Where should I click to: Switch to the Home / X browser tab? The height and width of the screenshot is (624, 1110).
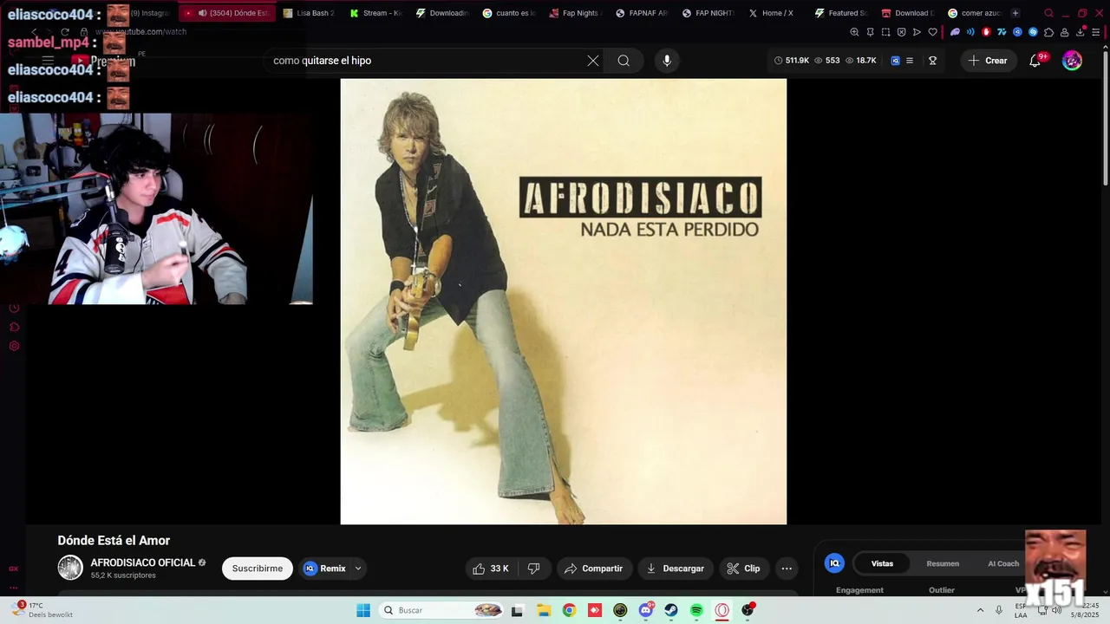(x=771, y=13)
